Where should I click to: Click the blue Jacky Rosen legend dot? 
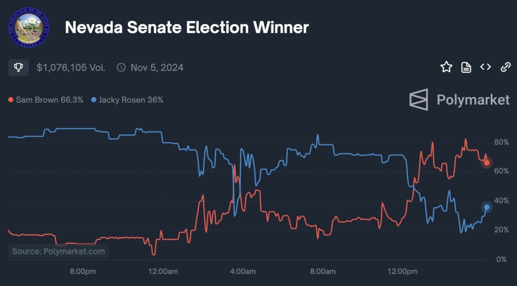93,100
